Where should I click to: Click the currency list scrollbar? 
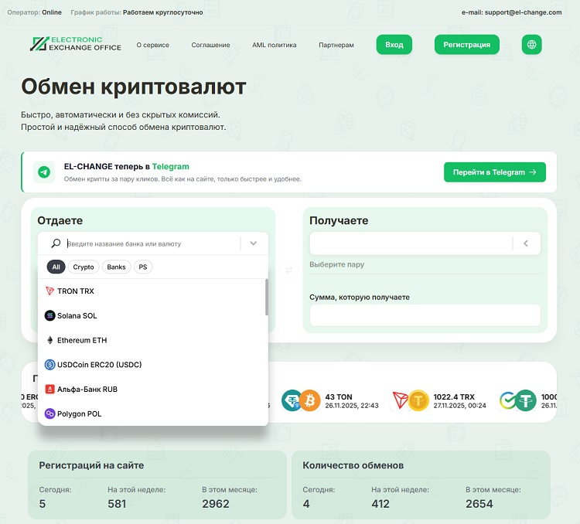point(267,298)
